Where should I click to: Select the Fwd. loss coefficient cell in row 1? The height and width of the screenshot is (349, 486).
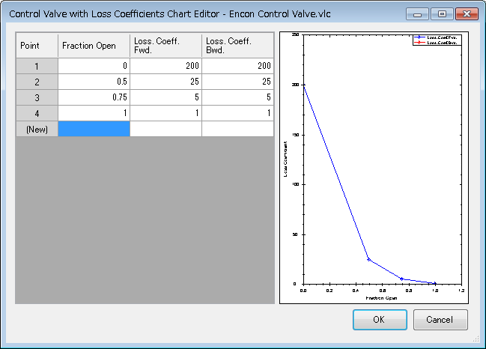165,66
